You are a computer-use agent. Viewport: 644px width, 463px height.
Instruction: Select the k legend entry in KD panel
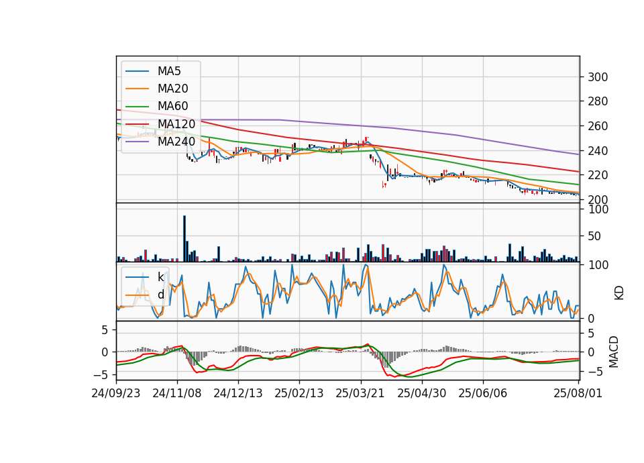click(145, 277)
